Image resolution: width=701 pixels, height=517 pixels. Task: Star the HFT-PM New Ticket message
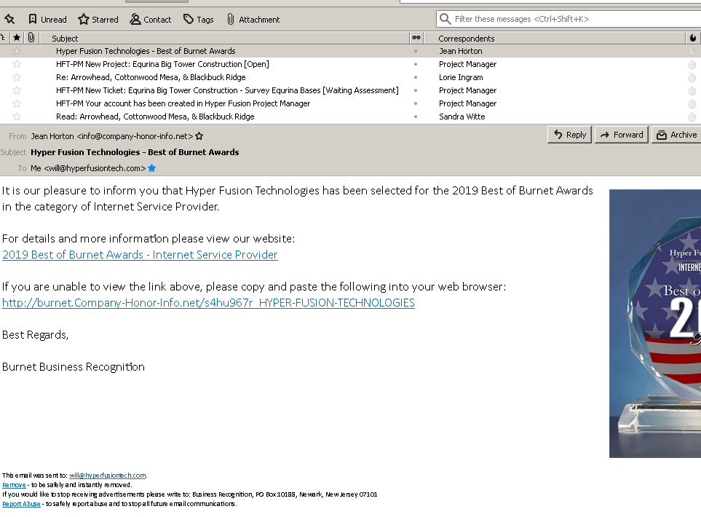tap(17, 90)
